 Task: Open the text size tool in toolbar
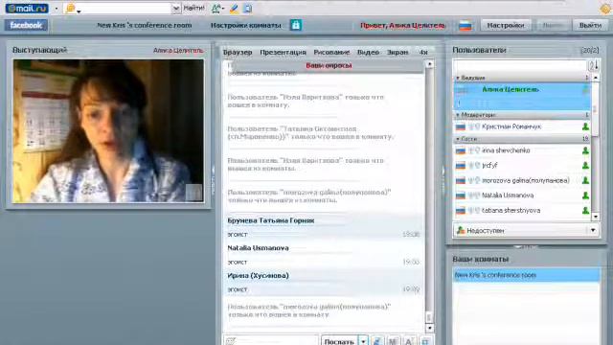216,9
